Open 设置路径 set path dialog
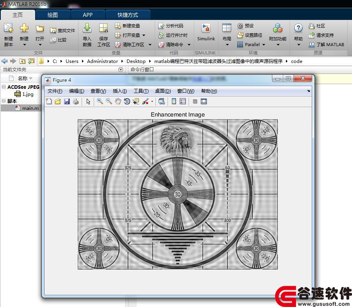This screenshot has width=352, height=307. (x=250, y=35)
